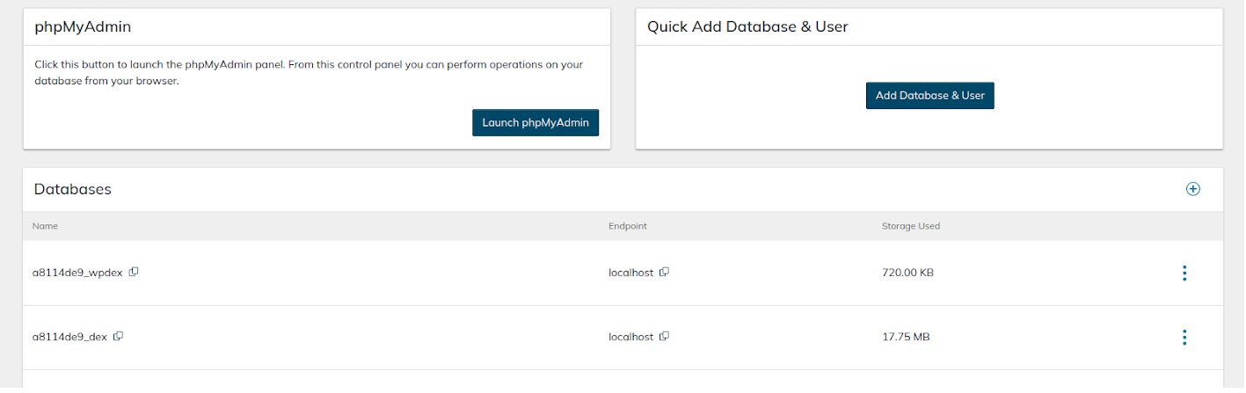Viewport: 1246px width, 393px height.
Task: Click the Name column header
Action: pos(45,226)
